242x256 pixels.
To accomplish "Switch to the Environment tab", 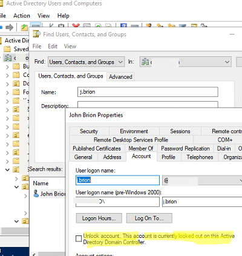I will point(134,131).
